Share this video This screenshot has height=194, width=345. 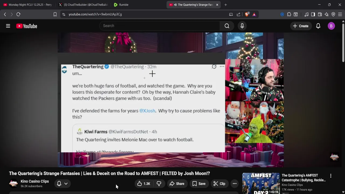click(177, 184)
